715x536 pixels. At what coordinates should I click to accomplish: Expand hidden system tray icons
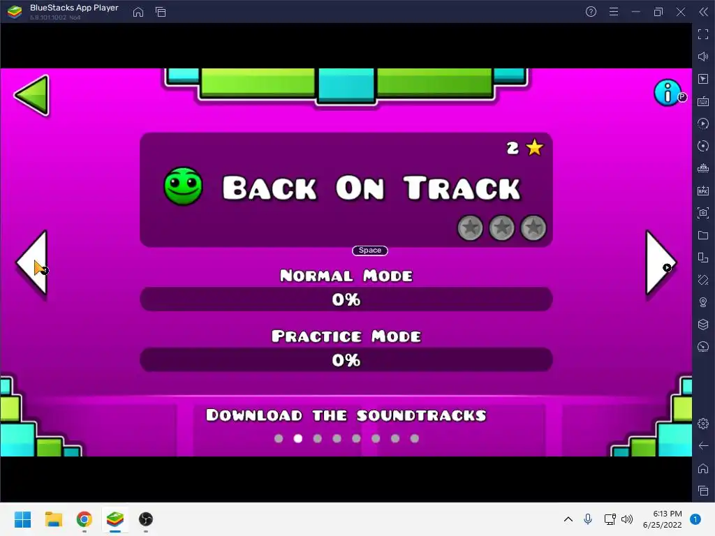coord(568,519)
